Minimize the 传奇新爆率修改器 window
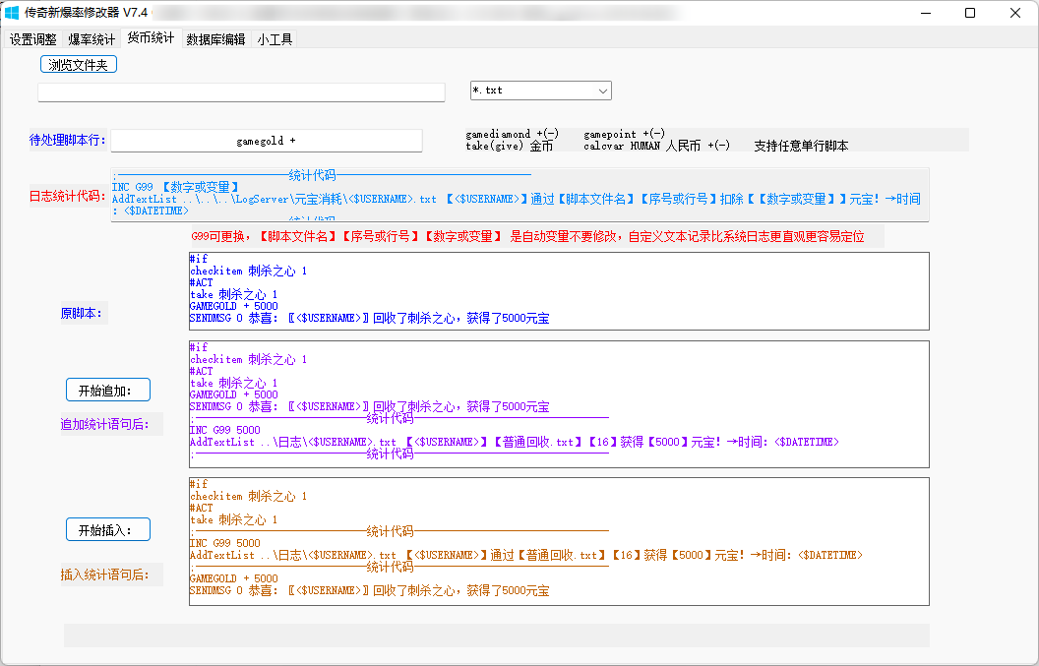This screenshot has height=666, width=1039. tap(925, 13)
